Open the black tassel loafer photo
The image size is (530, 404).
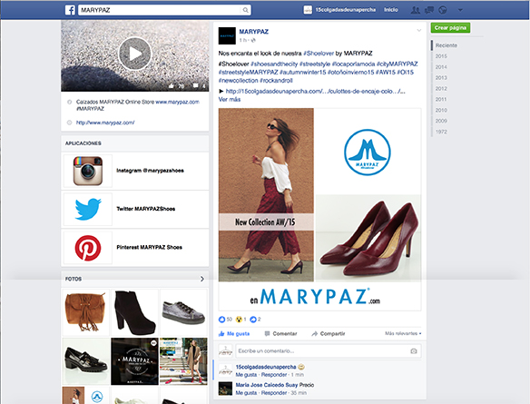tap(86, 361)
